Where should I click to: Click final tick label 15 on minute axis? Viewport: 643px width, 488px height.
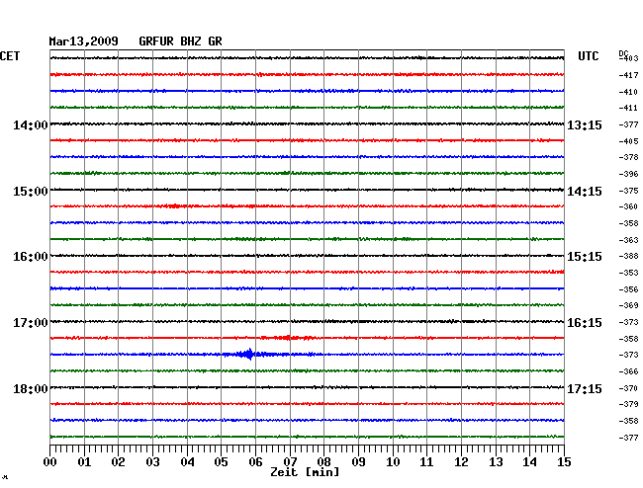click(564, 461)
